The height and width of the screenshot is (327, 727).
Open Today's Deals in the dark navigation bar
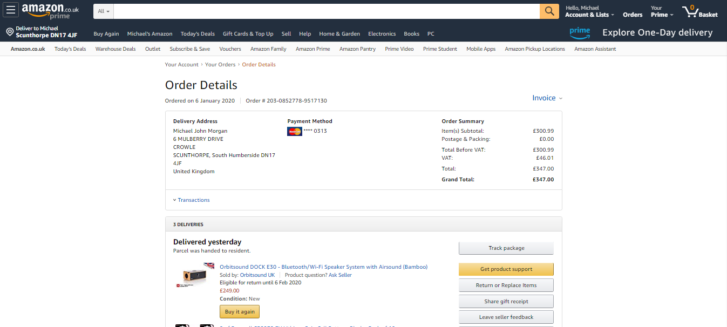198,34
